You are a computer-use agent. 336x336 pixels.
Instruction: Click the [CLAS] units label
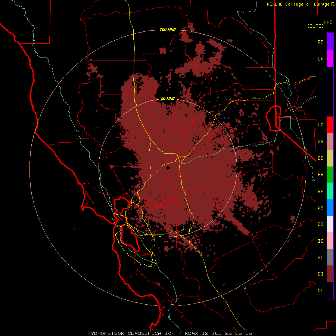pos(315,26)
